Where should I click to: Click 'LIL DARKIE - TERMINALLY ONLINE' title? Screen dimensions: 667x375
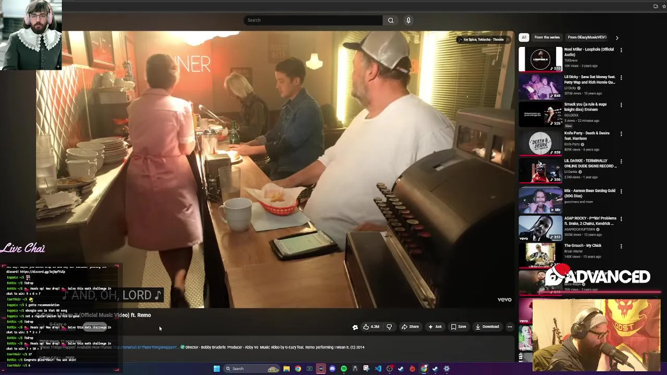[590, 164]
